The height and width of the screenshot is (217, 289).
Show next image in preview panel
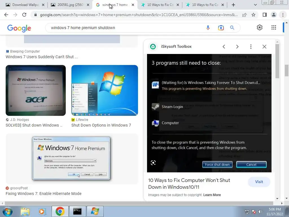[237, 47]
